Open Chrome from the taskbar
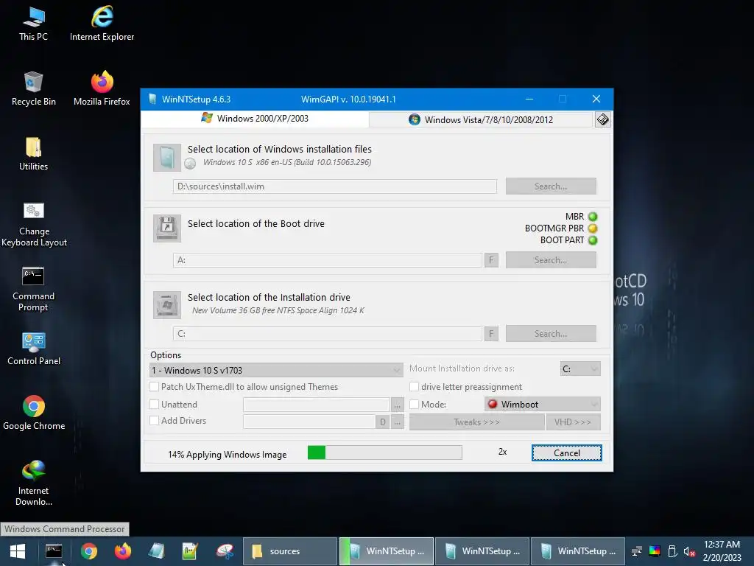Viewport: 754px width, 566px height. pyautogui.click(x=89, y=551)
